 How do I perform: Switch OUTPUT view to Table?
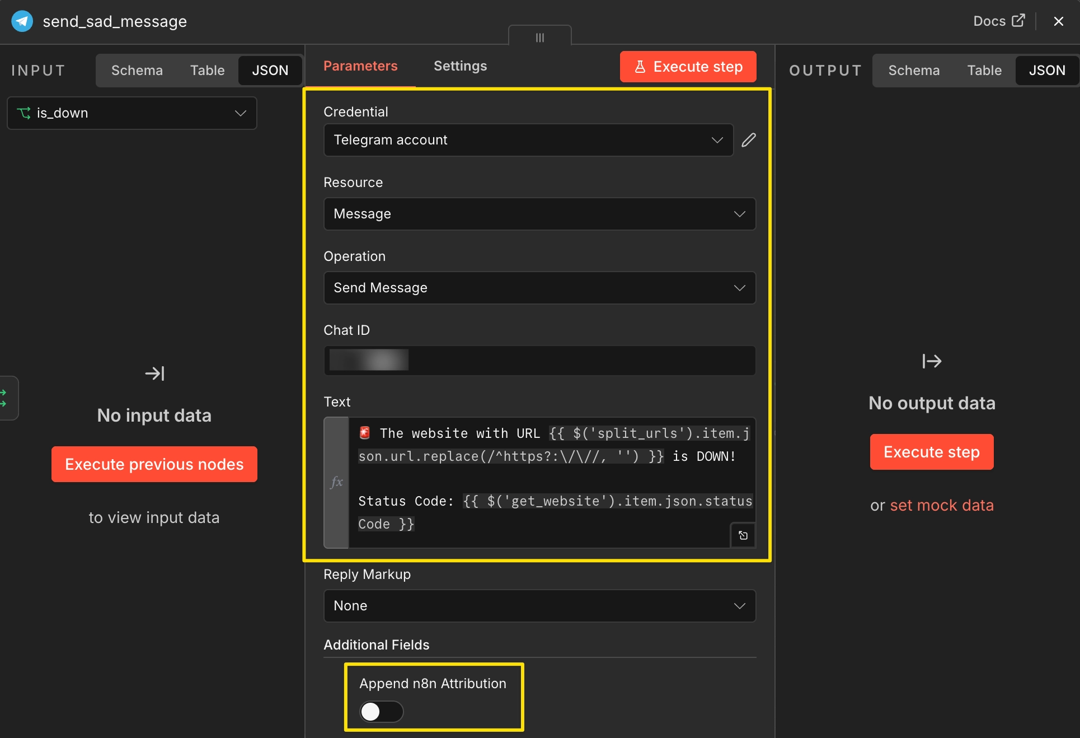(984, 71)
